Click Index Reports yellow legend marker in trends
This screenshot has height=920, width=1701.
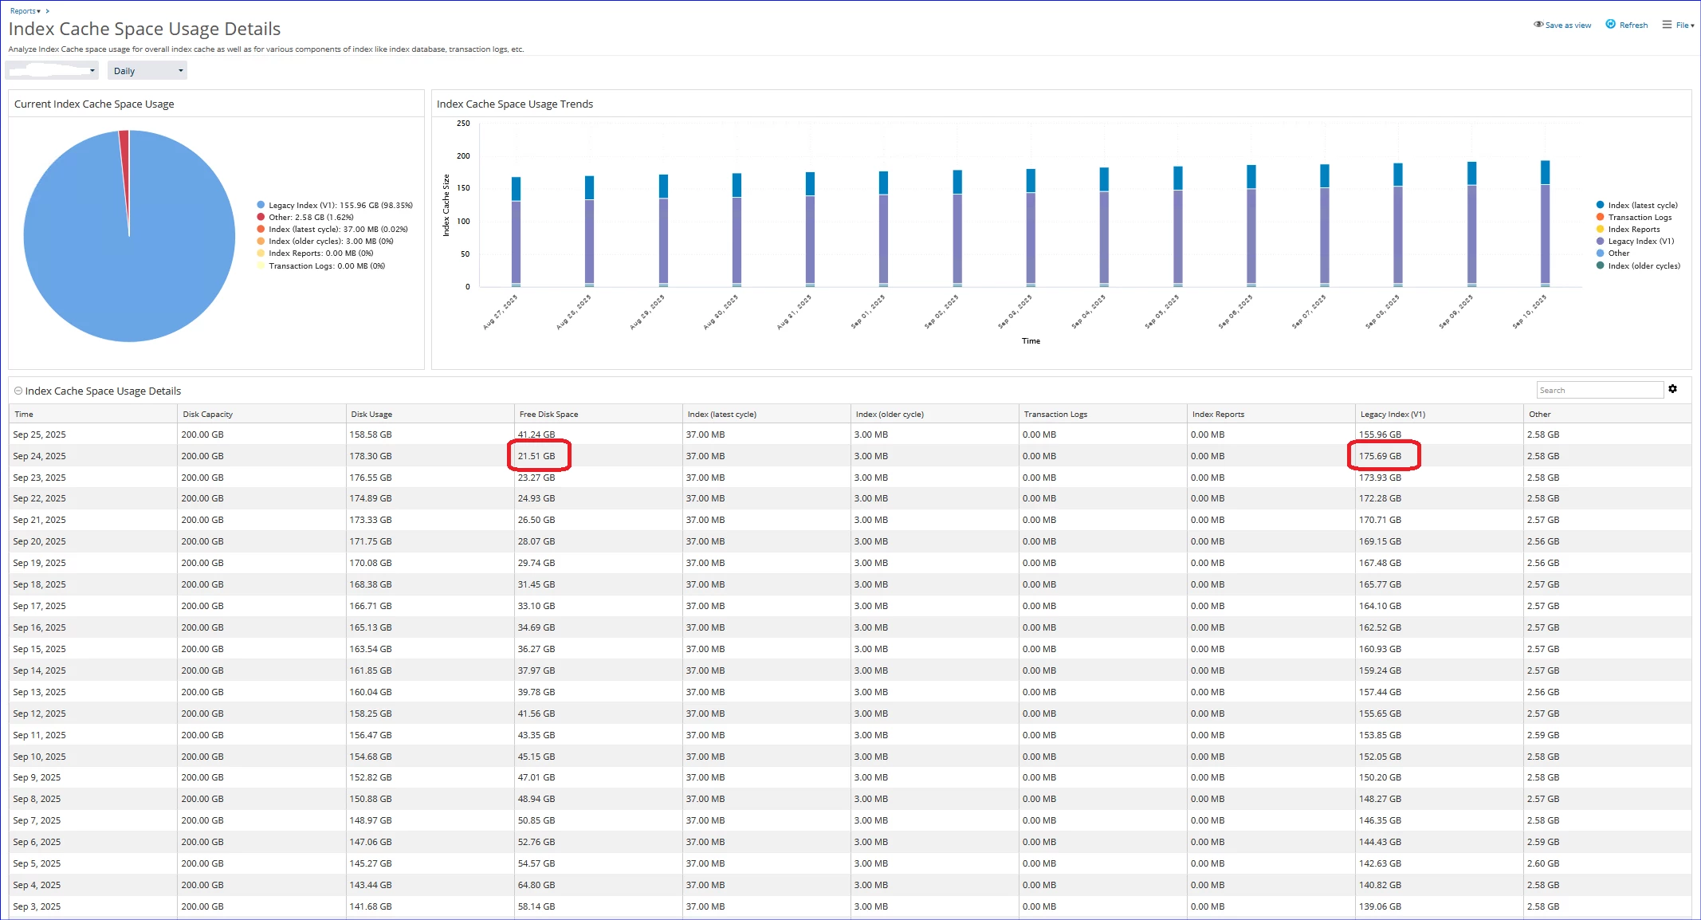[1600, 229]
